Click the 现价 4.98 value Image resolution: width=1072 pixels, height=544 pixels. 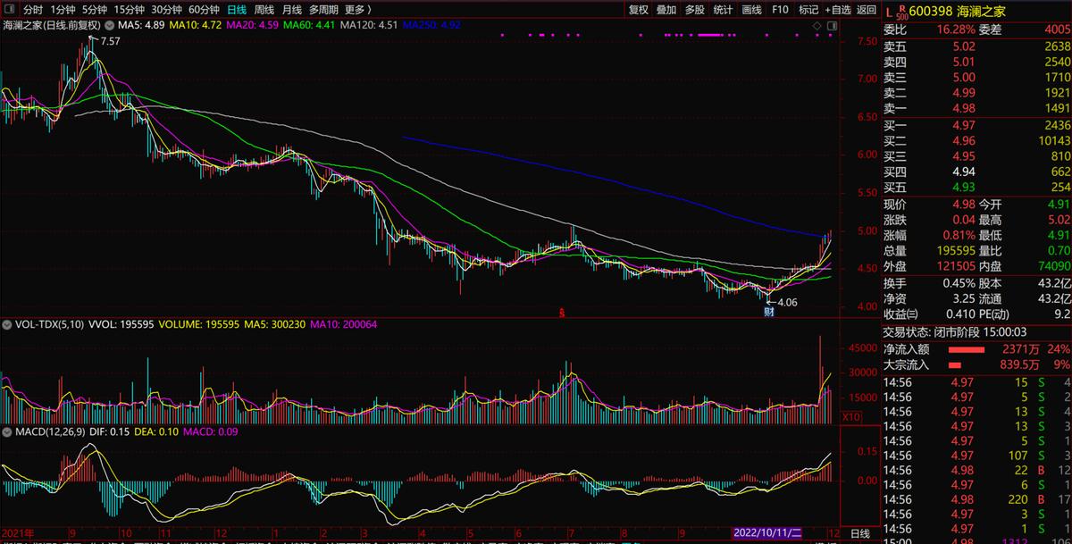[964, 205]
